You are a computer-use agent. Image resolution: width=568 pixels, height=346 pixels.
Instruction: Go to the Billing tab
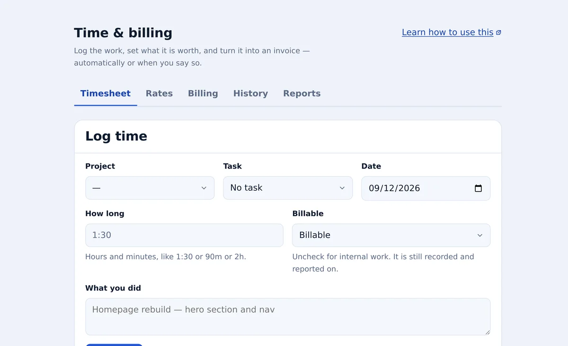(x=203, y=93)
